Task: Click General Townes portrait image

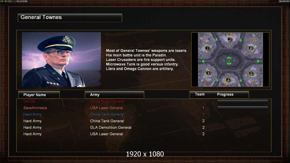Action: pos(61,59)
